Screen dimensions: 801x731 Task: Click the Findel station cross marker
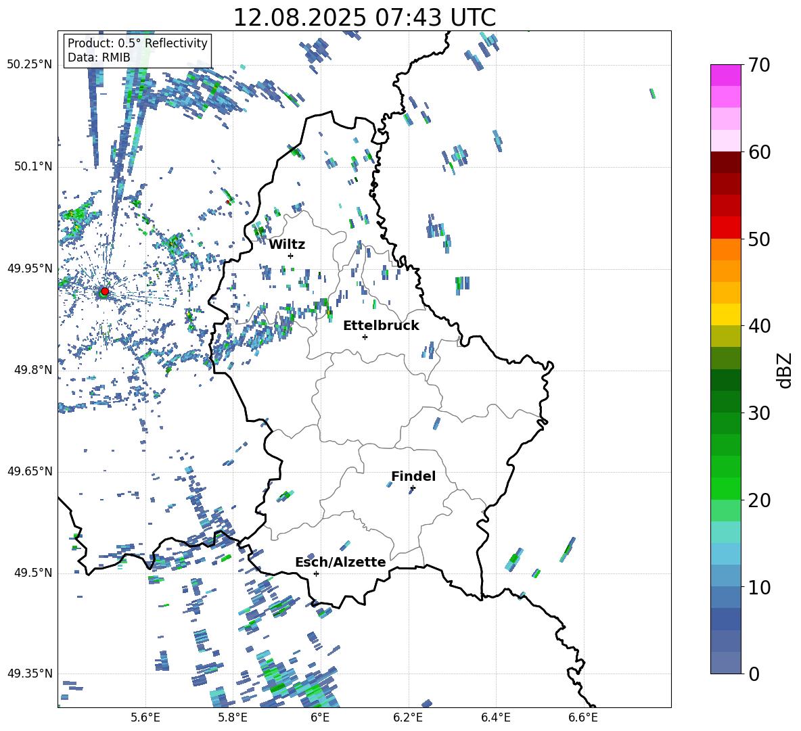(x=413, y=488)
